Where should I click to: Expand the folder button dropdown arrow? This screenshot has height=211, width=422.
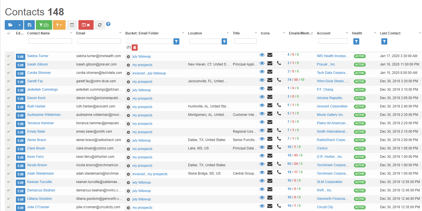click(x=20, y=25)
